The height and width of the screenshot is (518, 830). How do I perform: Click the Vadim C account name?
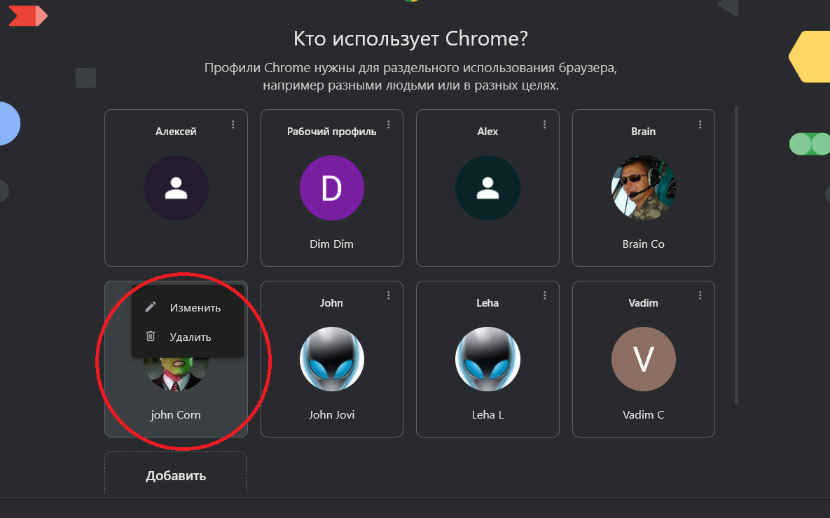click(x=643, y=415)
